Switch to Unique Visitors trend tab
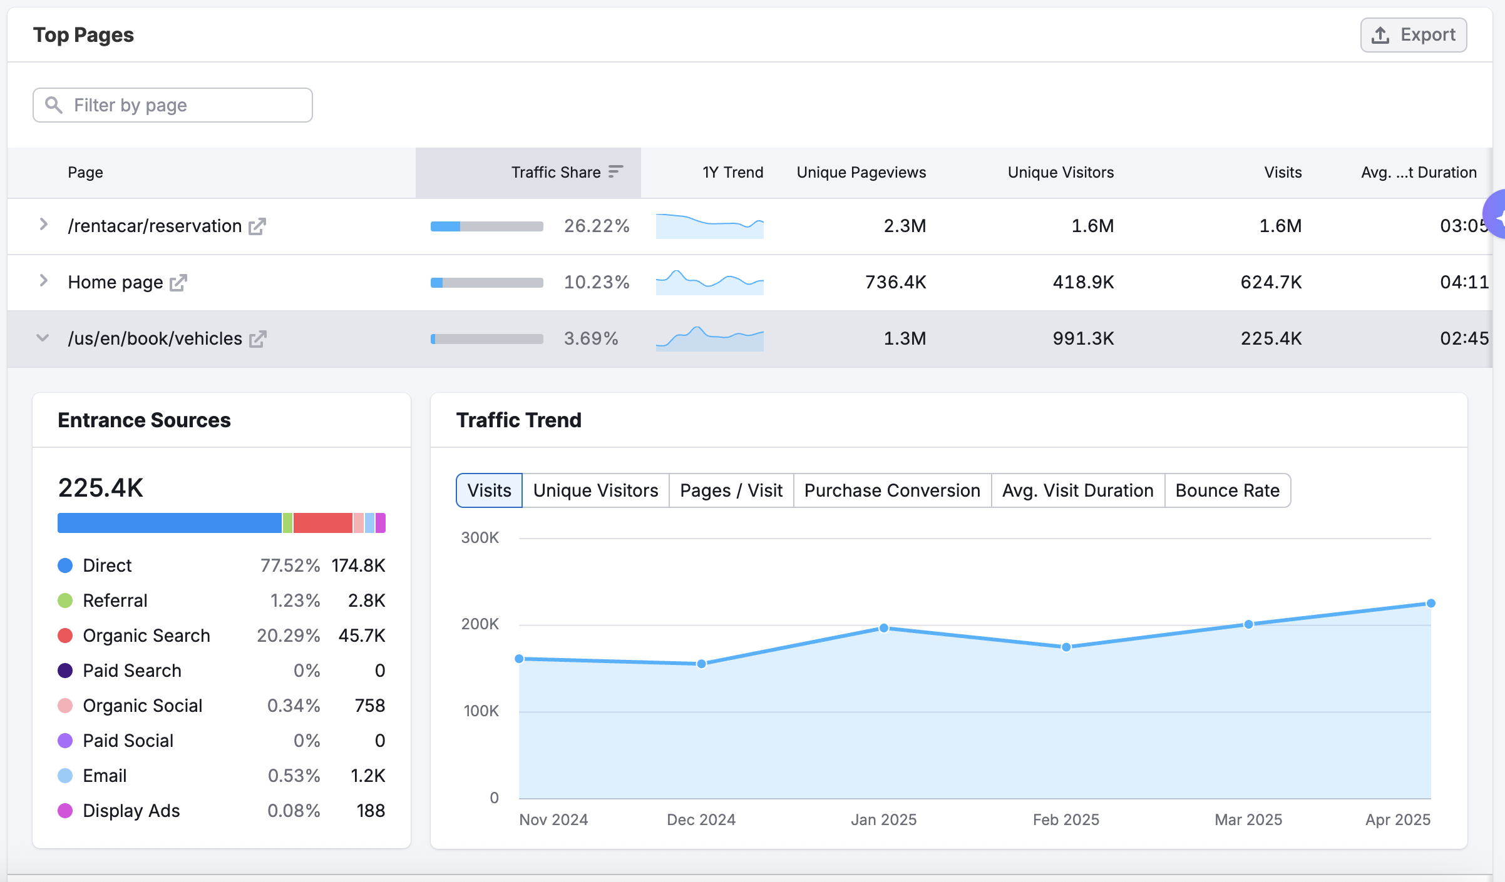 [595, 490]
